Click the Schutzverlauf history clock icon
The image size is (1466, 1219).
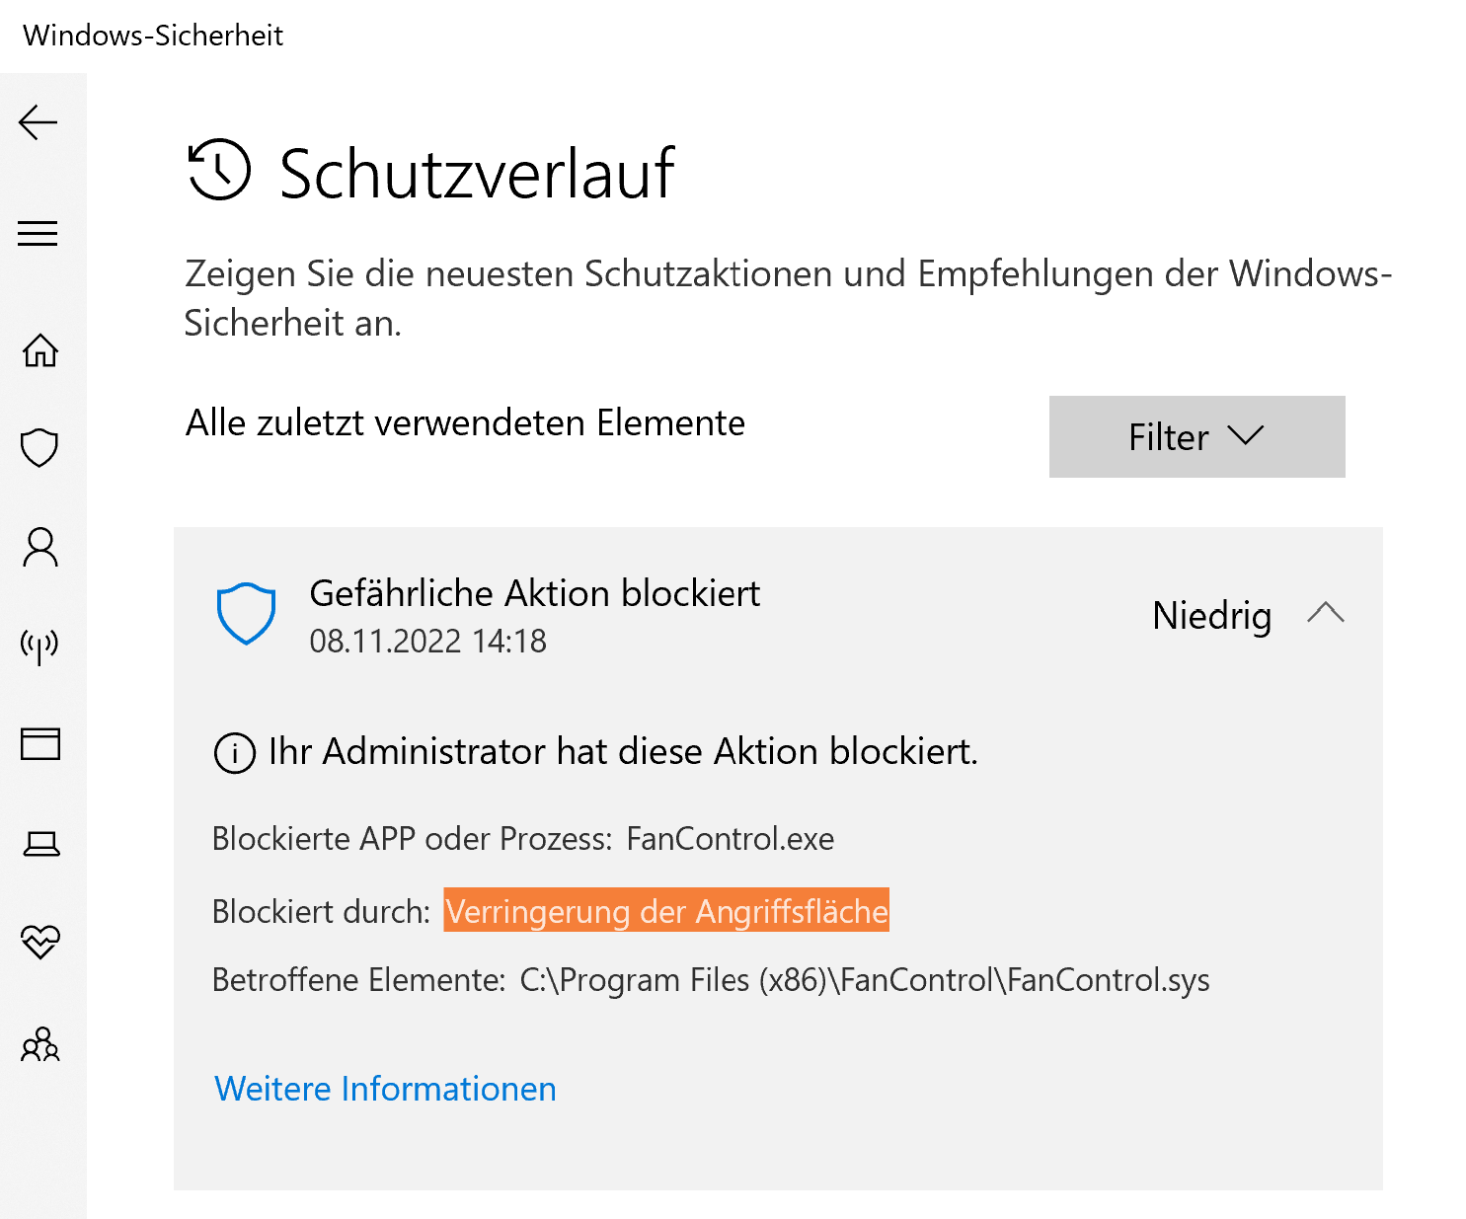coord(219,170)
